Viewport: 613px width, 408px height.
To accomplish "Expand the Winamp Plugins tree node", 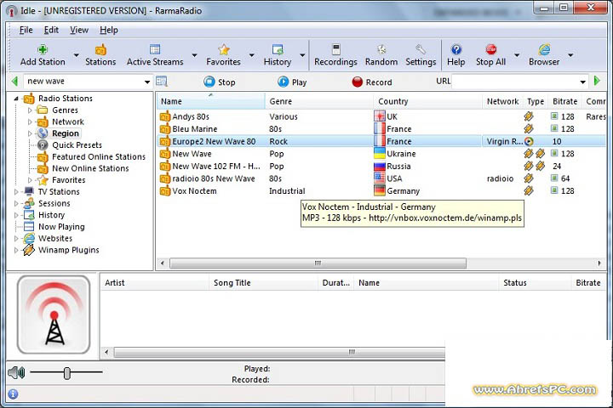I will (x=16, y=250).
